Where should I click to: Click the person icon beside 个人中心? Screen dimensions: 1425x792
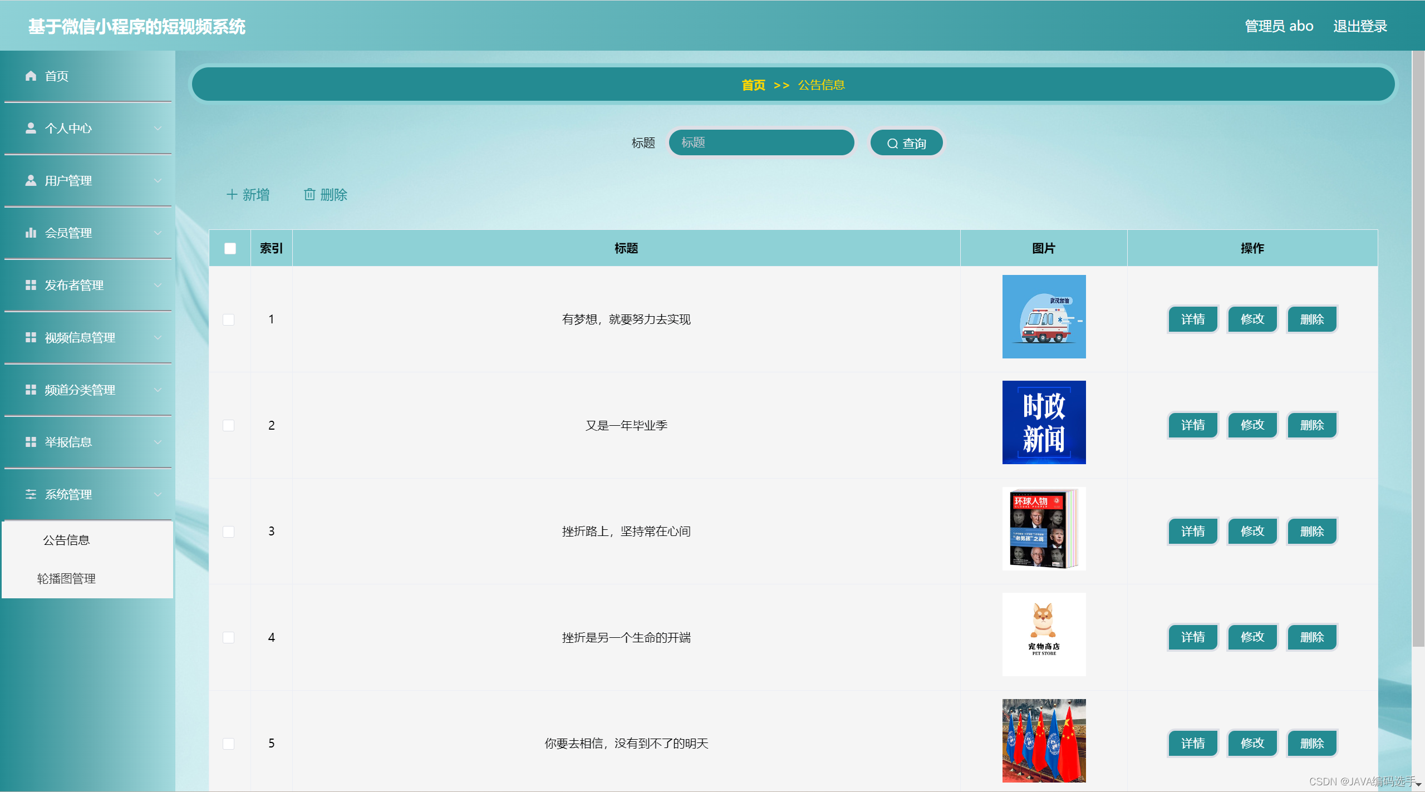[31, 128]
